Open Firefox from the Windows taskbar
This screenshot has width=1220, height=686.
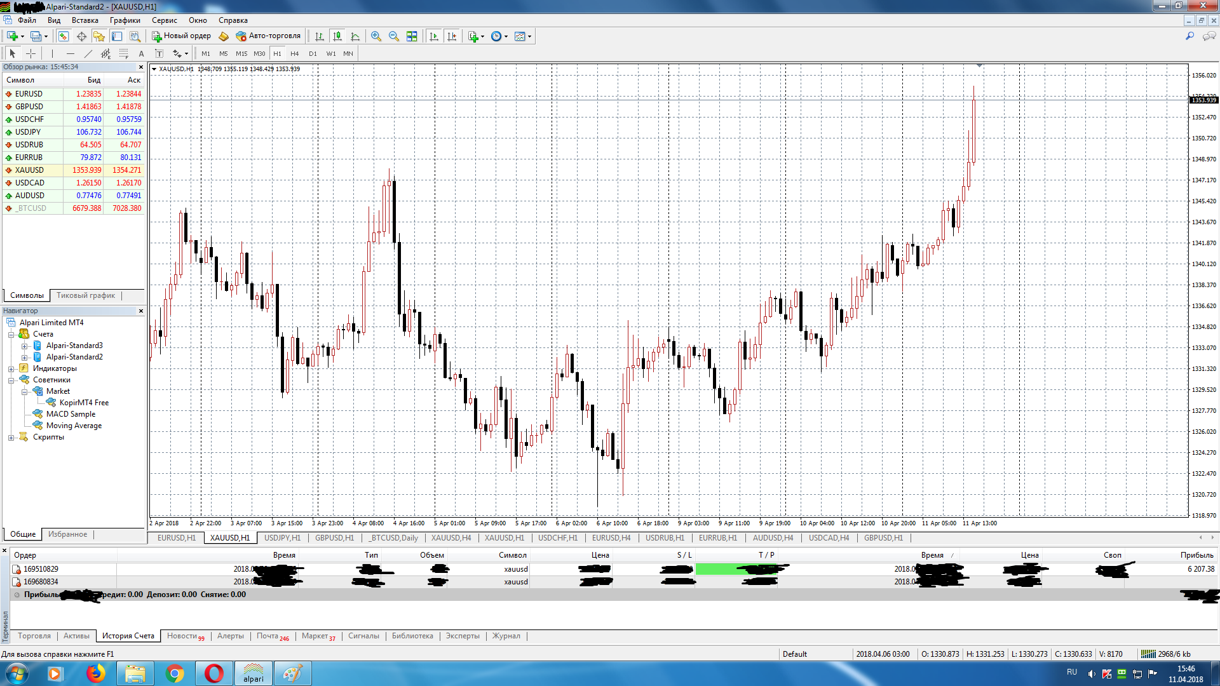coord(96,673)
